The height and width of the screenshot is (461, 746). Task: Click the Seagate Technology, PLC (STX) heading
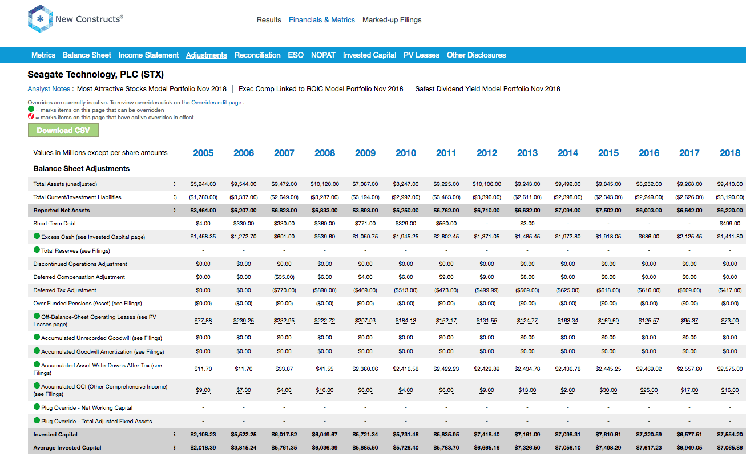coord(96,75)
